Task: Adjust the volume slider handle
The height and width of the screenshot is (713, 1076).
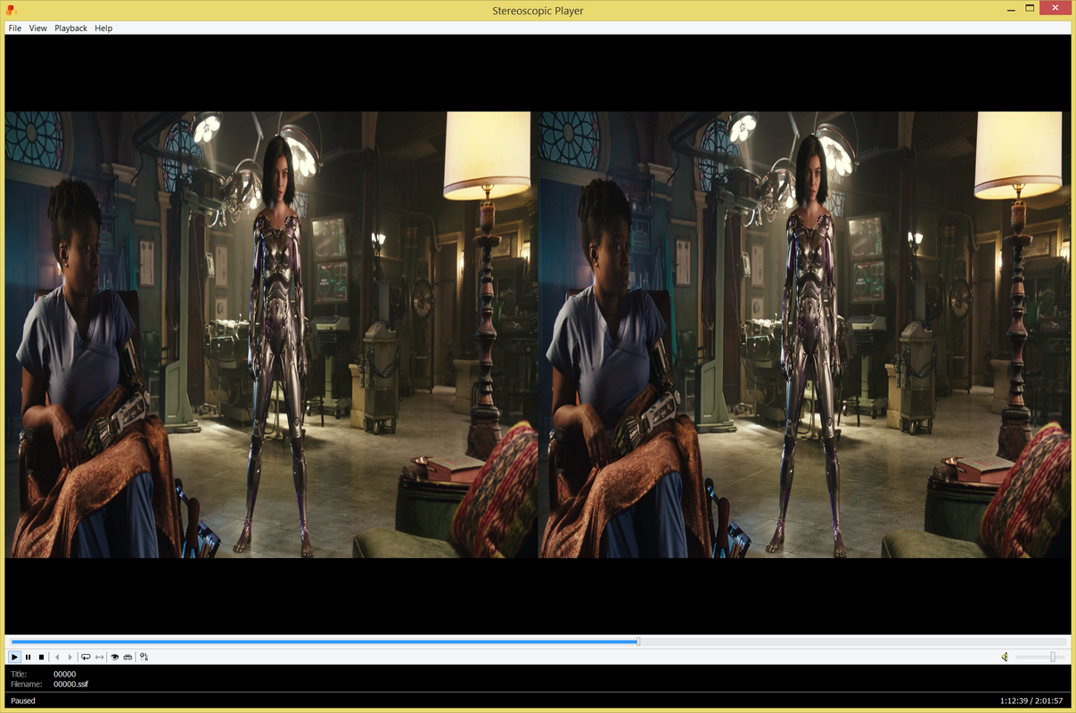Action: tap(1053, 657)
